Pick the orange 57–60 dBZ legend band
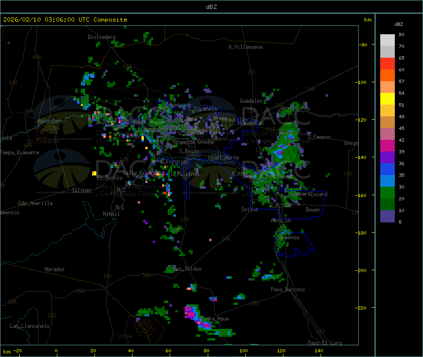Viewport: 423px width, 357px height. [387, 76]
